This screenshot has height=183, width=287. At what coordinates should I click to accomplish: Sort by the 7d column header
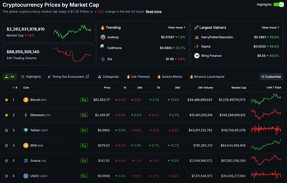(158, 87)
